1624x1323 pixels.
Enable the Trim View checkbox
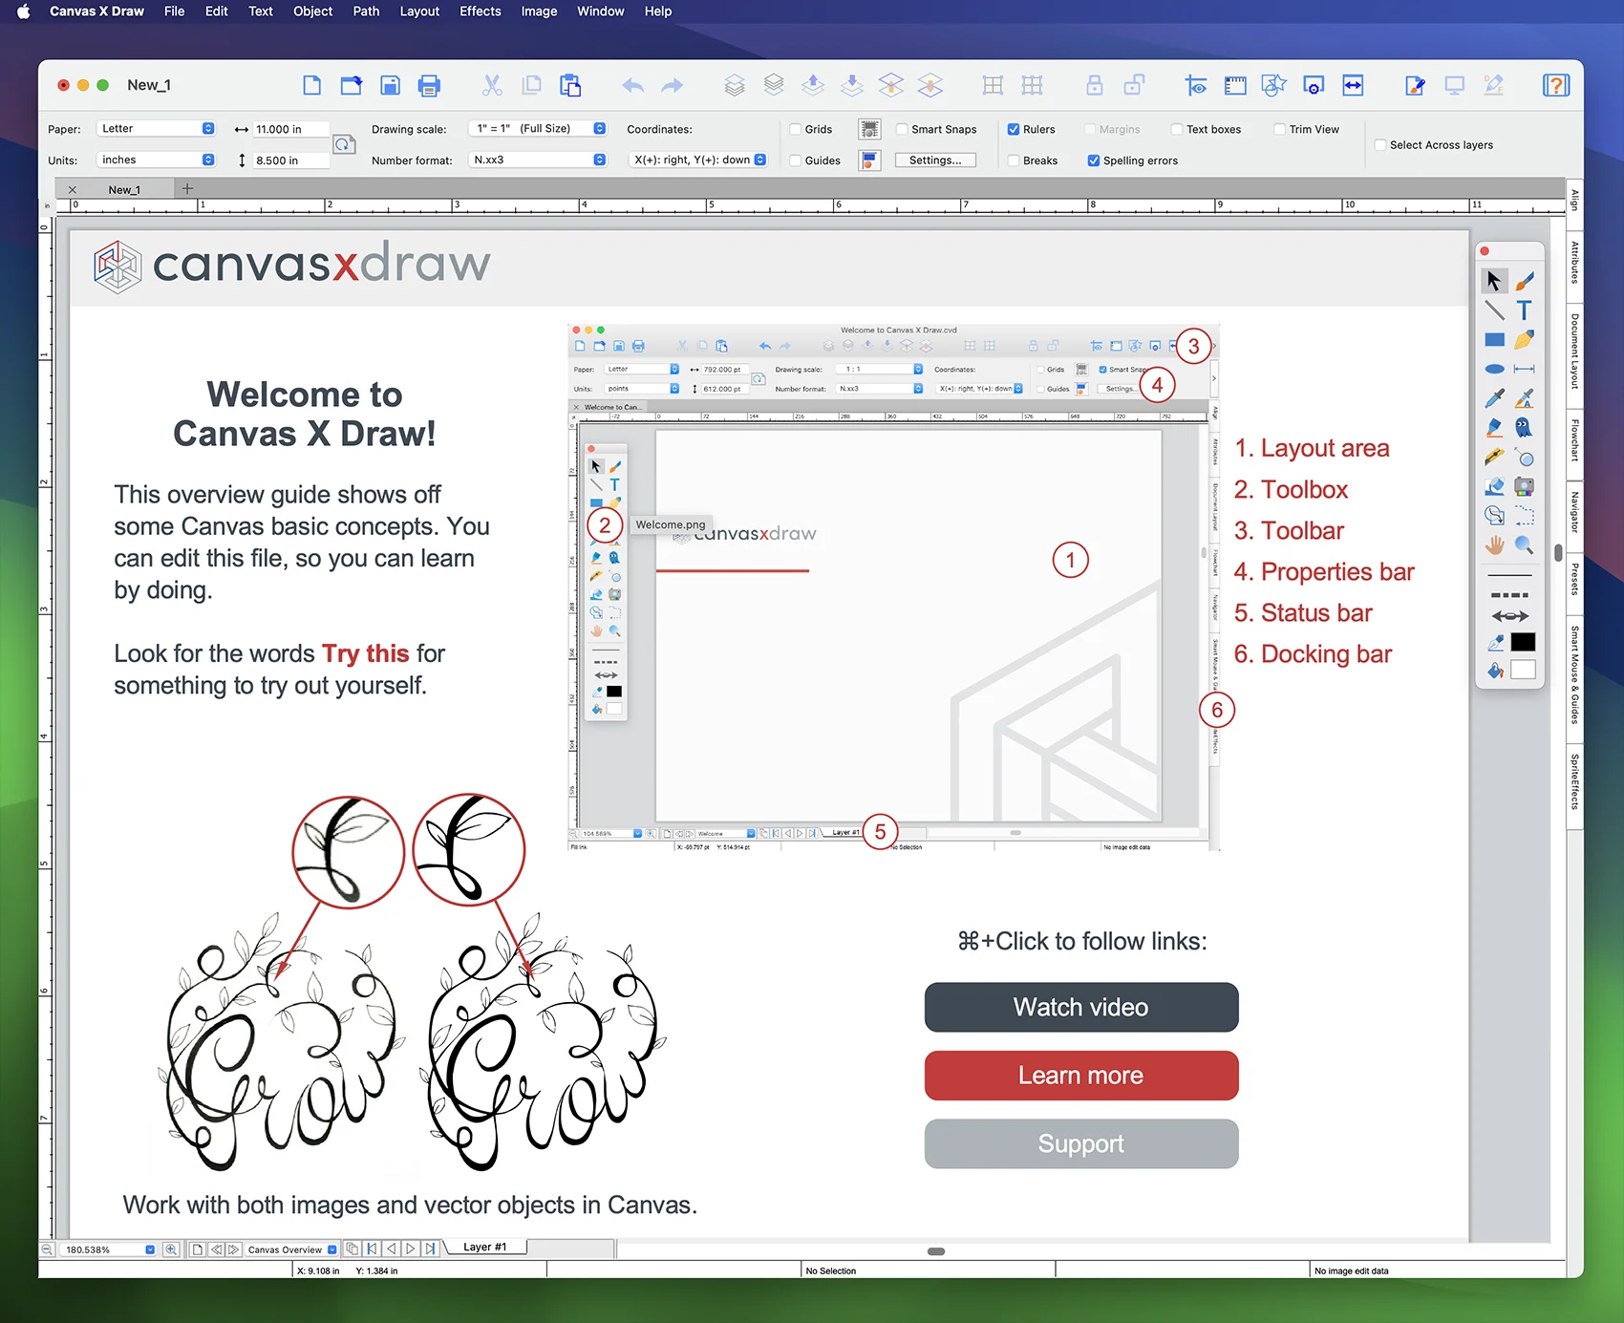pos(1279,129)
